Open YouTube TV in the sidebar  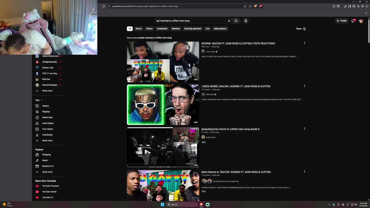tap(48, 198)
